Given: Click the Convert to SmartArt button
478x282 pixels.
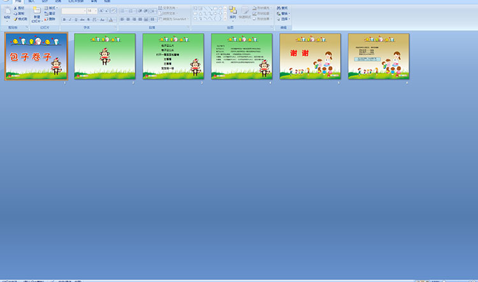Looking at the screenshot, I should pyautogui.click(x=173, y=19).
